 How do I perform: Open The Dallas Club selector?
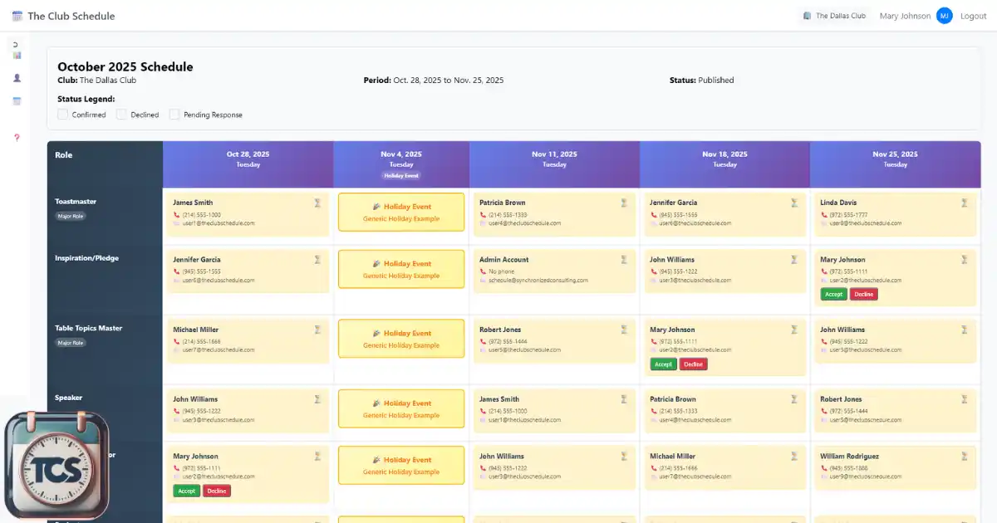pos(834,16)
